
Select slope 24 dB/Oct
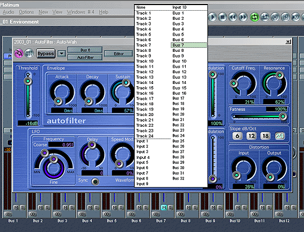pos(280,136)
